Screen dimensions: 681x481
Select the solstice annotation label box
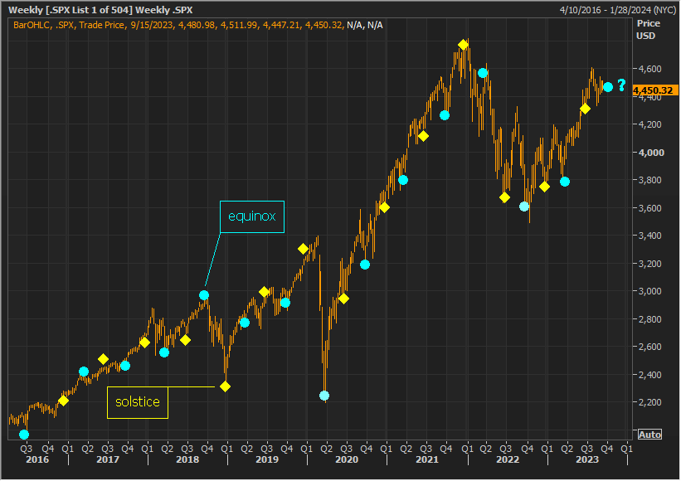coord(138,402)
